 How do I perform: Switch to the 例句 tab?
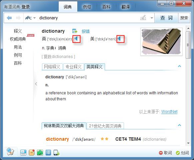pos(87,7)
